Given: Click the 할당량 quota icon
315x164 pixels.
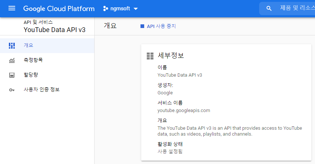Looking at the screenshot, I should pyautogui.click(x=12, y=75).
